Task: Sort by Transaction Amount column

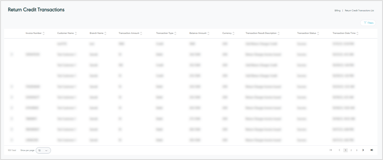Action: point(131,33)
